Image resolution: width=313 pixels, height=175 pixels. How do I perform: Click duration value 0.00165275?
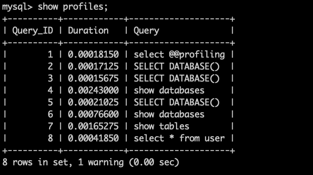click(93, 126)
